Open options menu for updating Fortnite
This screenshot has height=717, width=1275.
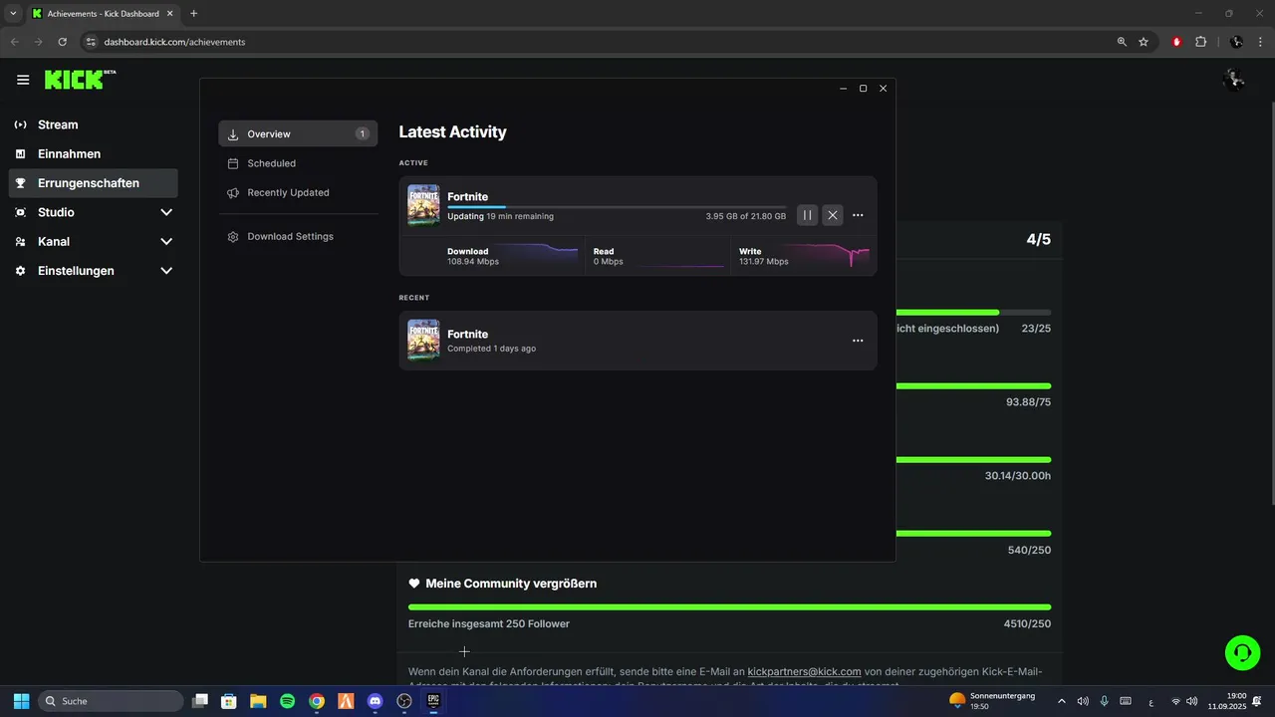click(x=858, y=215)
